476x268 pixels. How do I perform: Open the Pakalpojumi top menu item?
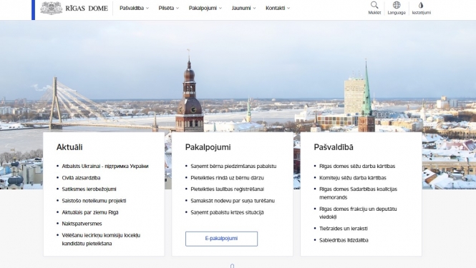[203, 8]
